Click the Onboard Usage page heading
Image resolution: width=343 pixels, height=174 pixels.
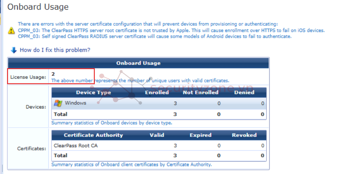click(x=38, y=7)
